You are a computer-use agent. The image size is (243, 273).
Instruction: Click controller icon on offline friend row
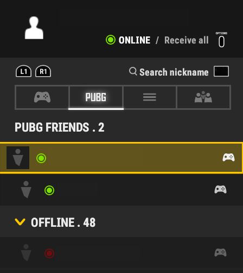point(220,252)
